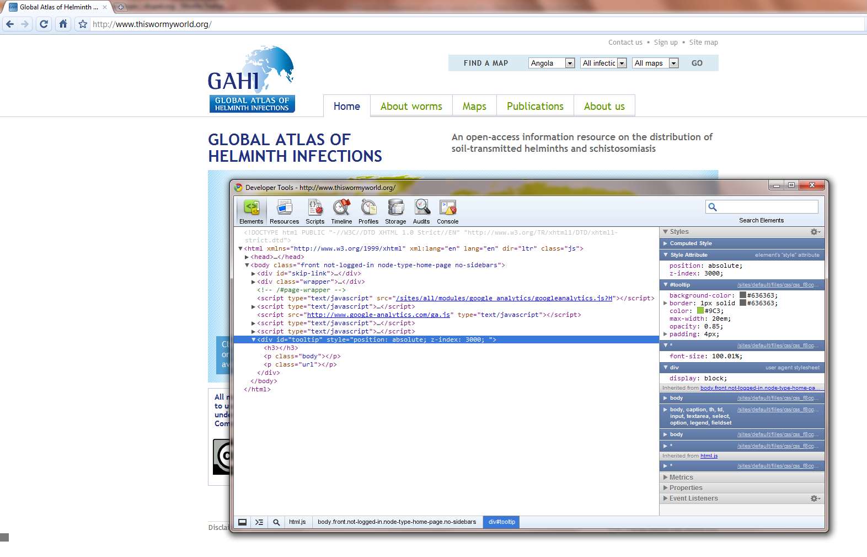Activate the inspect element magnifier icon
The height and width of the screenshot is (557, 867).
point(276,522)
